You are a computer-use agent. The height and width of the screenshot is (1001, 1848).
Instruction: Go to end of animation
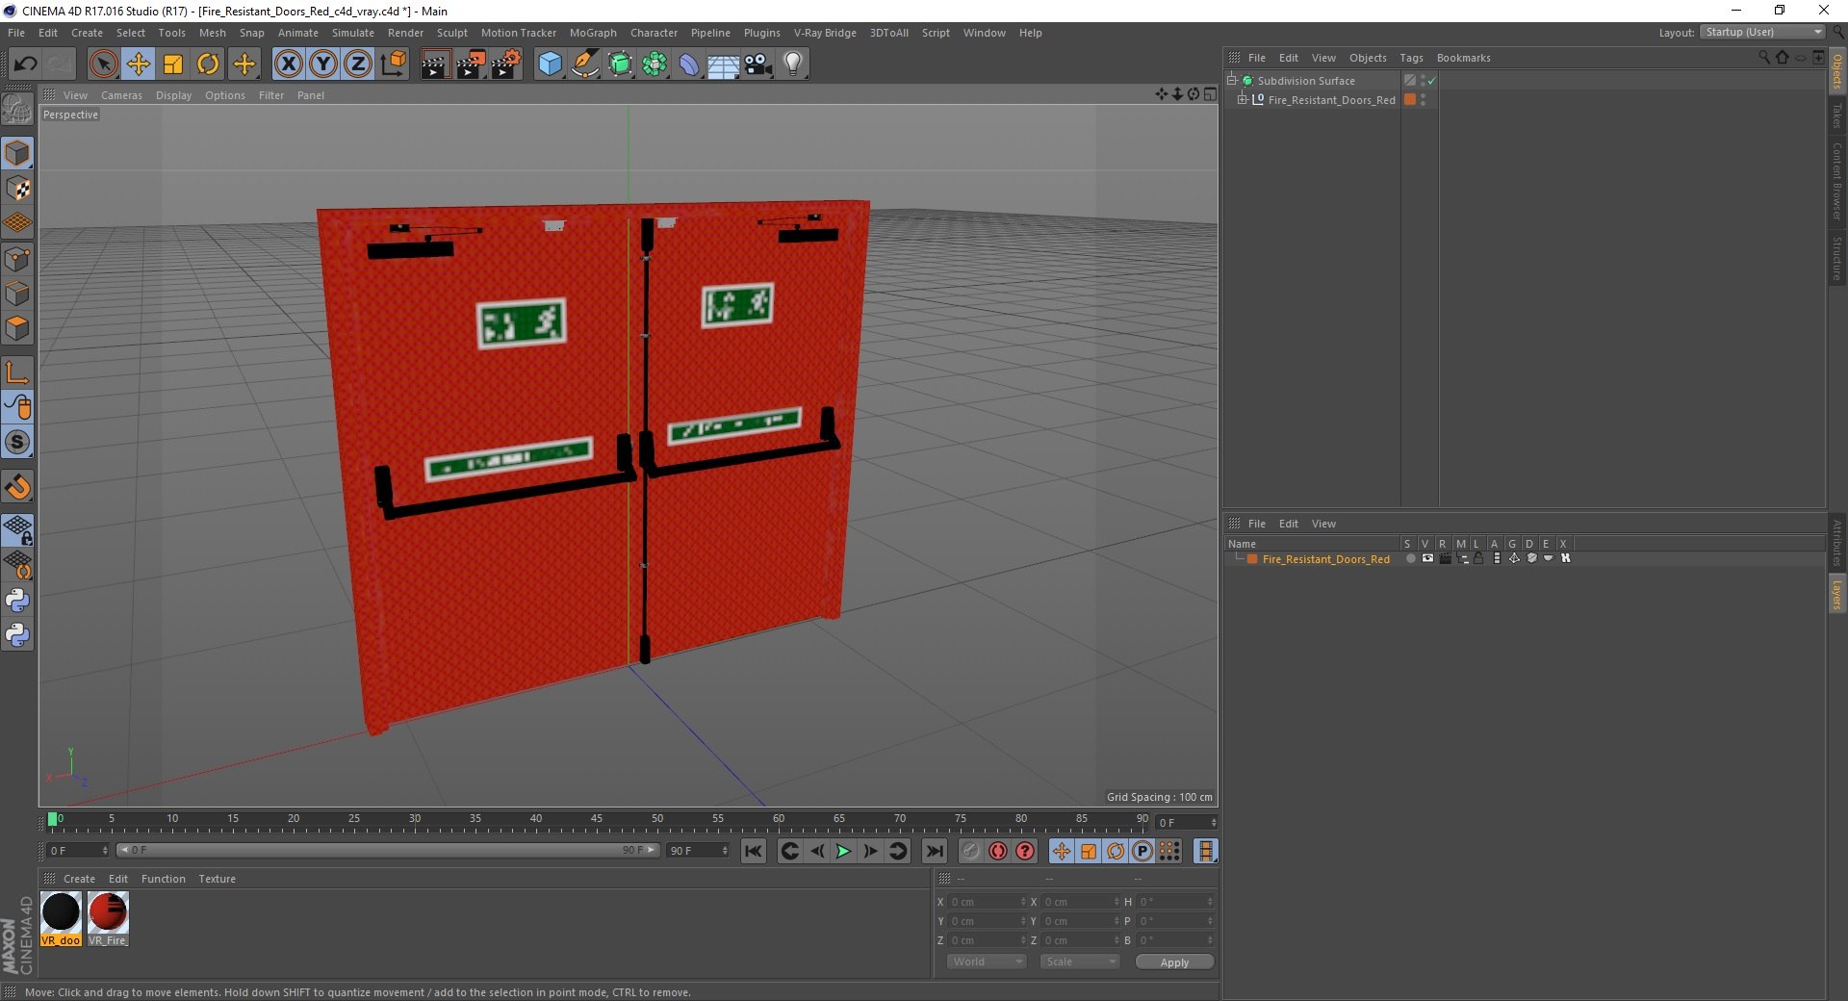tap(935, 851)
